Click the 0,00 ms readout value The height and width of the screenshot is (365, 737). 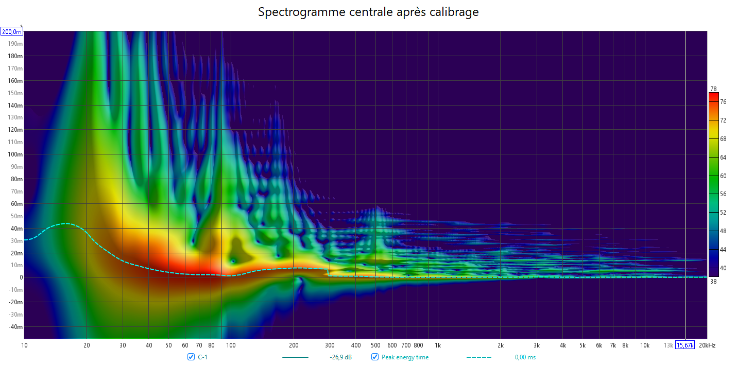525,357
